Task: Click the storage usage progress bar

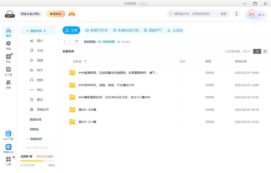Action: [38, 161]
